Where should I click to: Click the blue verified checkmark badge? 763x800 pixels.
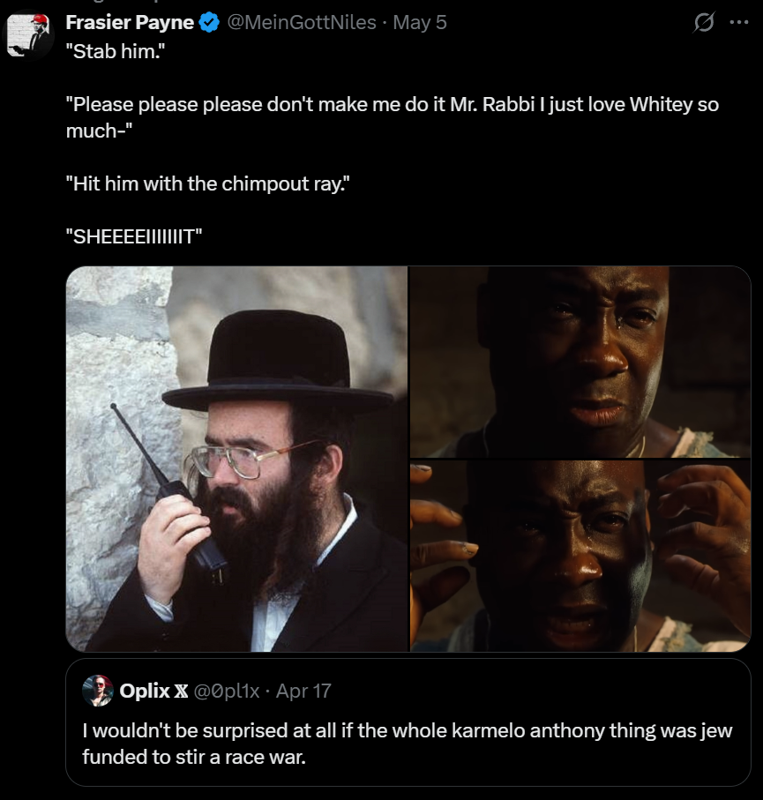pos(209,23)
